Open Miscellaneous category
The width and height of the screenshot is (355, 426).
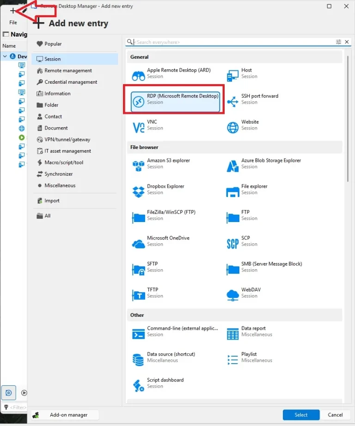point(74,185)
